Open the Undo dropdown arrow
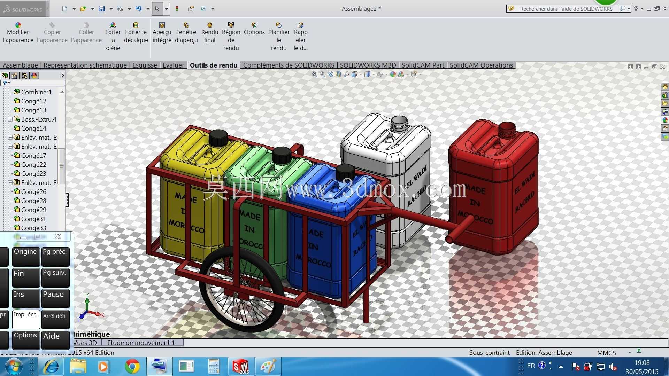The width and height of the screenshot is (669, 376). point(148,9)
